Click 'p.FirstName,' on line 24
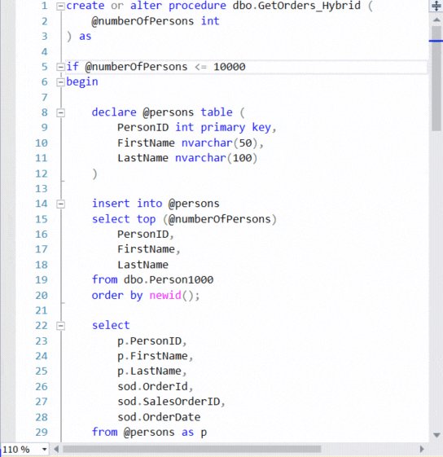 tap(155, 356)
